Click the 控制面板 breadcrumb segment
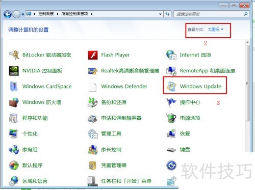This screenshot has width=255, height=190. (x=46, y=14)
